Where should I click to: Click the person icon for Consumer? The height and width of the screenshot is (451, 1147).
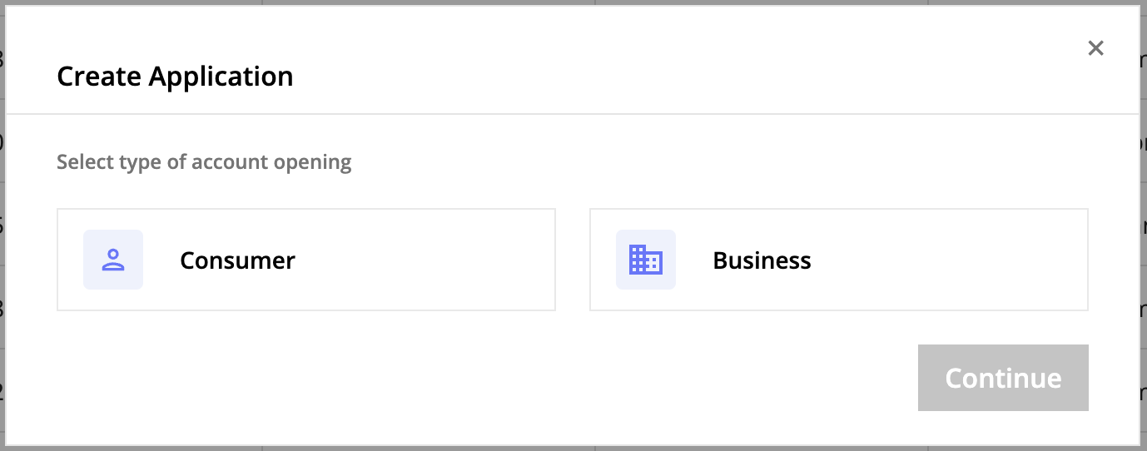(x=113, y=260)
